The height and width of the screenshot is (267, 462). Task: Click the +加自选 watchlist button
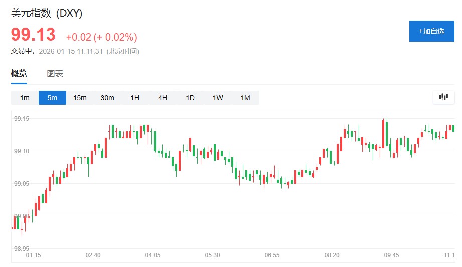[x=431, y=31]
